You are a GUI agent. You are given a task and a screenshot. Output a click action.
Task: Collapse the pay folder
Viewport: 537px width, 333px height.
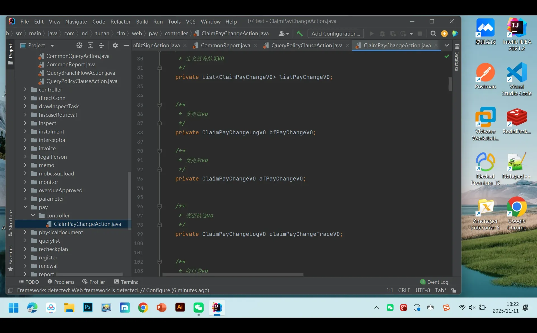25,207
